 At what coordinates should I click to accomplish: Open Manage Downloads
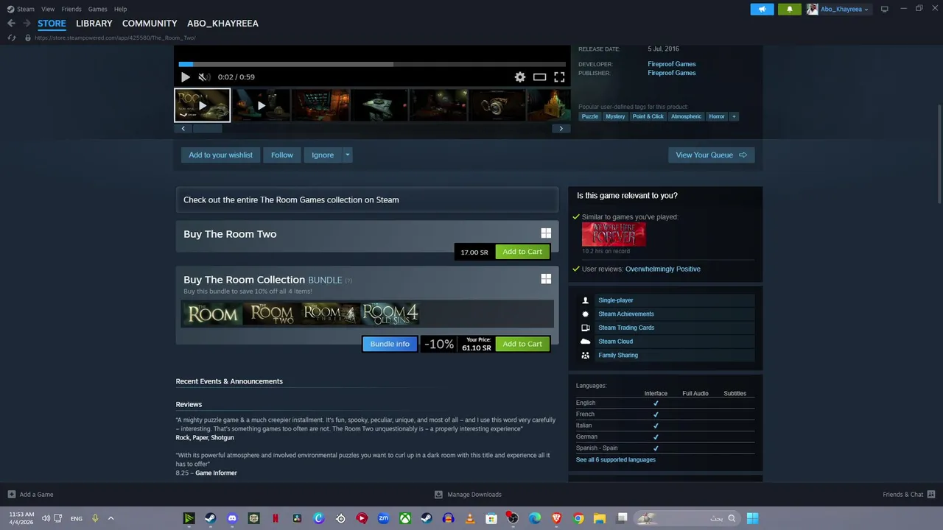point(467,495)
